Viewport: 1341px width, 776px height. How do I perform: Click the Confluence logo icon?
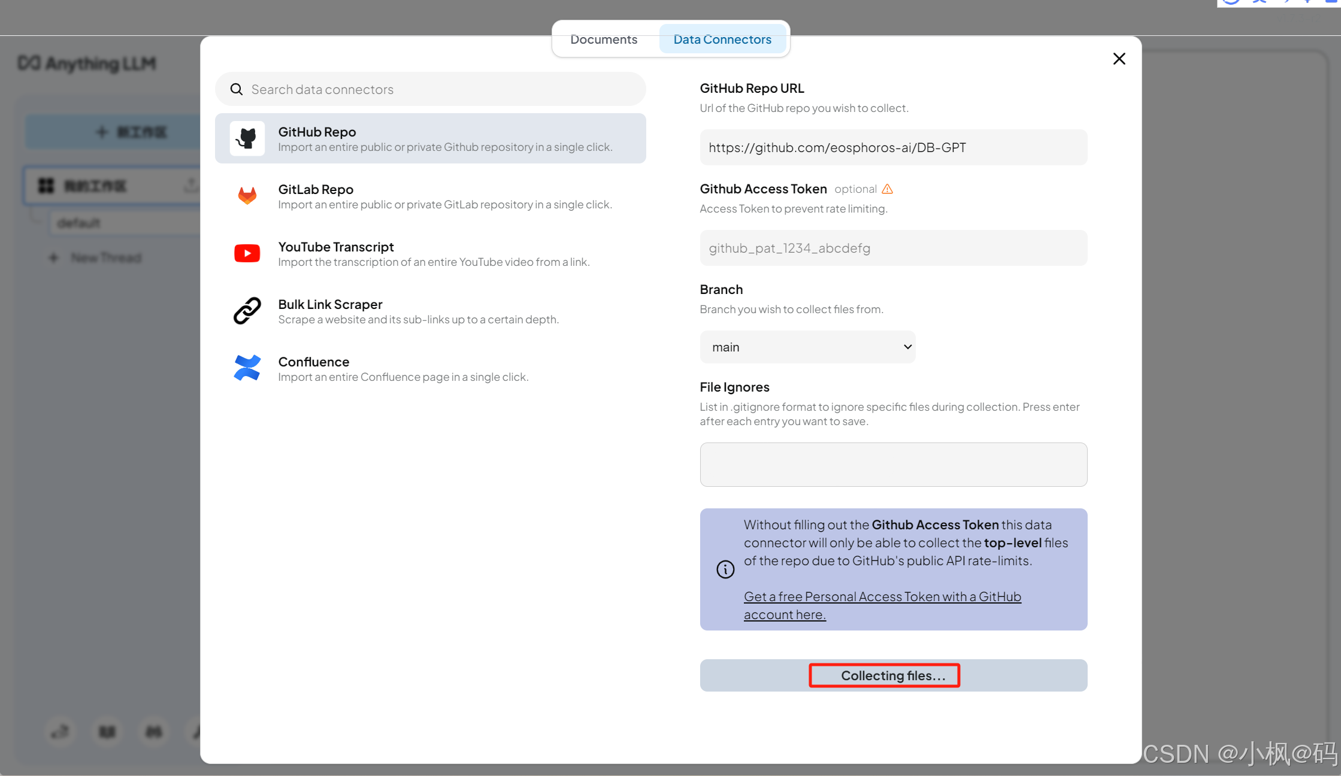[x=247, y=368]
